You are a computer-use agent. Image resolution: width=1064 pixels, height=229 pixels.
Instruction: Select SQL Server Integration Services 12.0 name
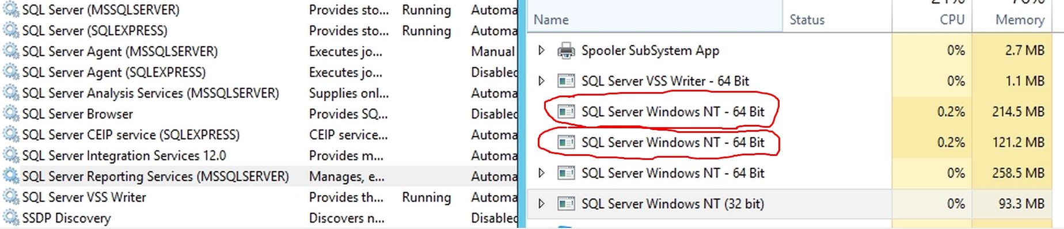(124, 155)
